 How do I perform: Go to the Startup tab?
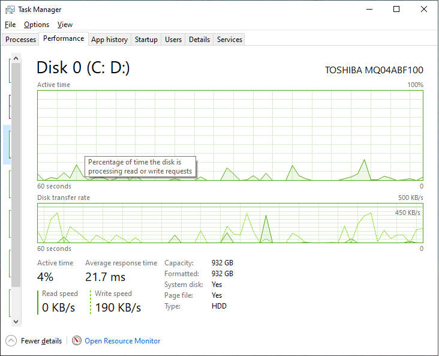146,40
